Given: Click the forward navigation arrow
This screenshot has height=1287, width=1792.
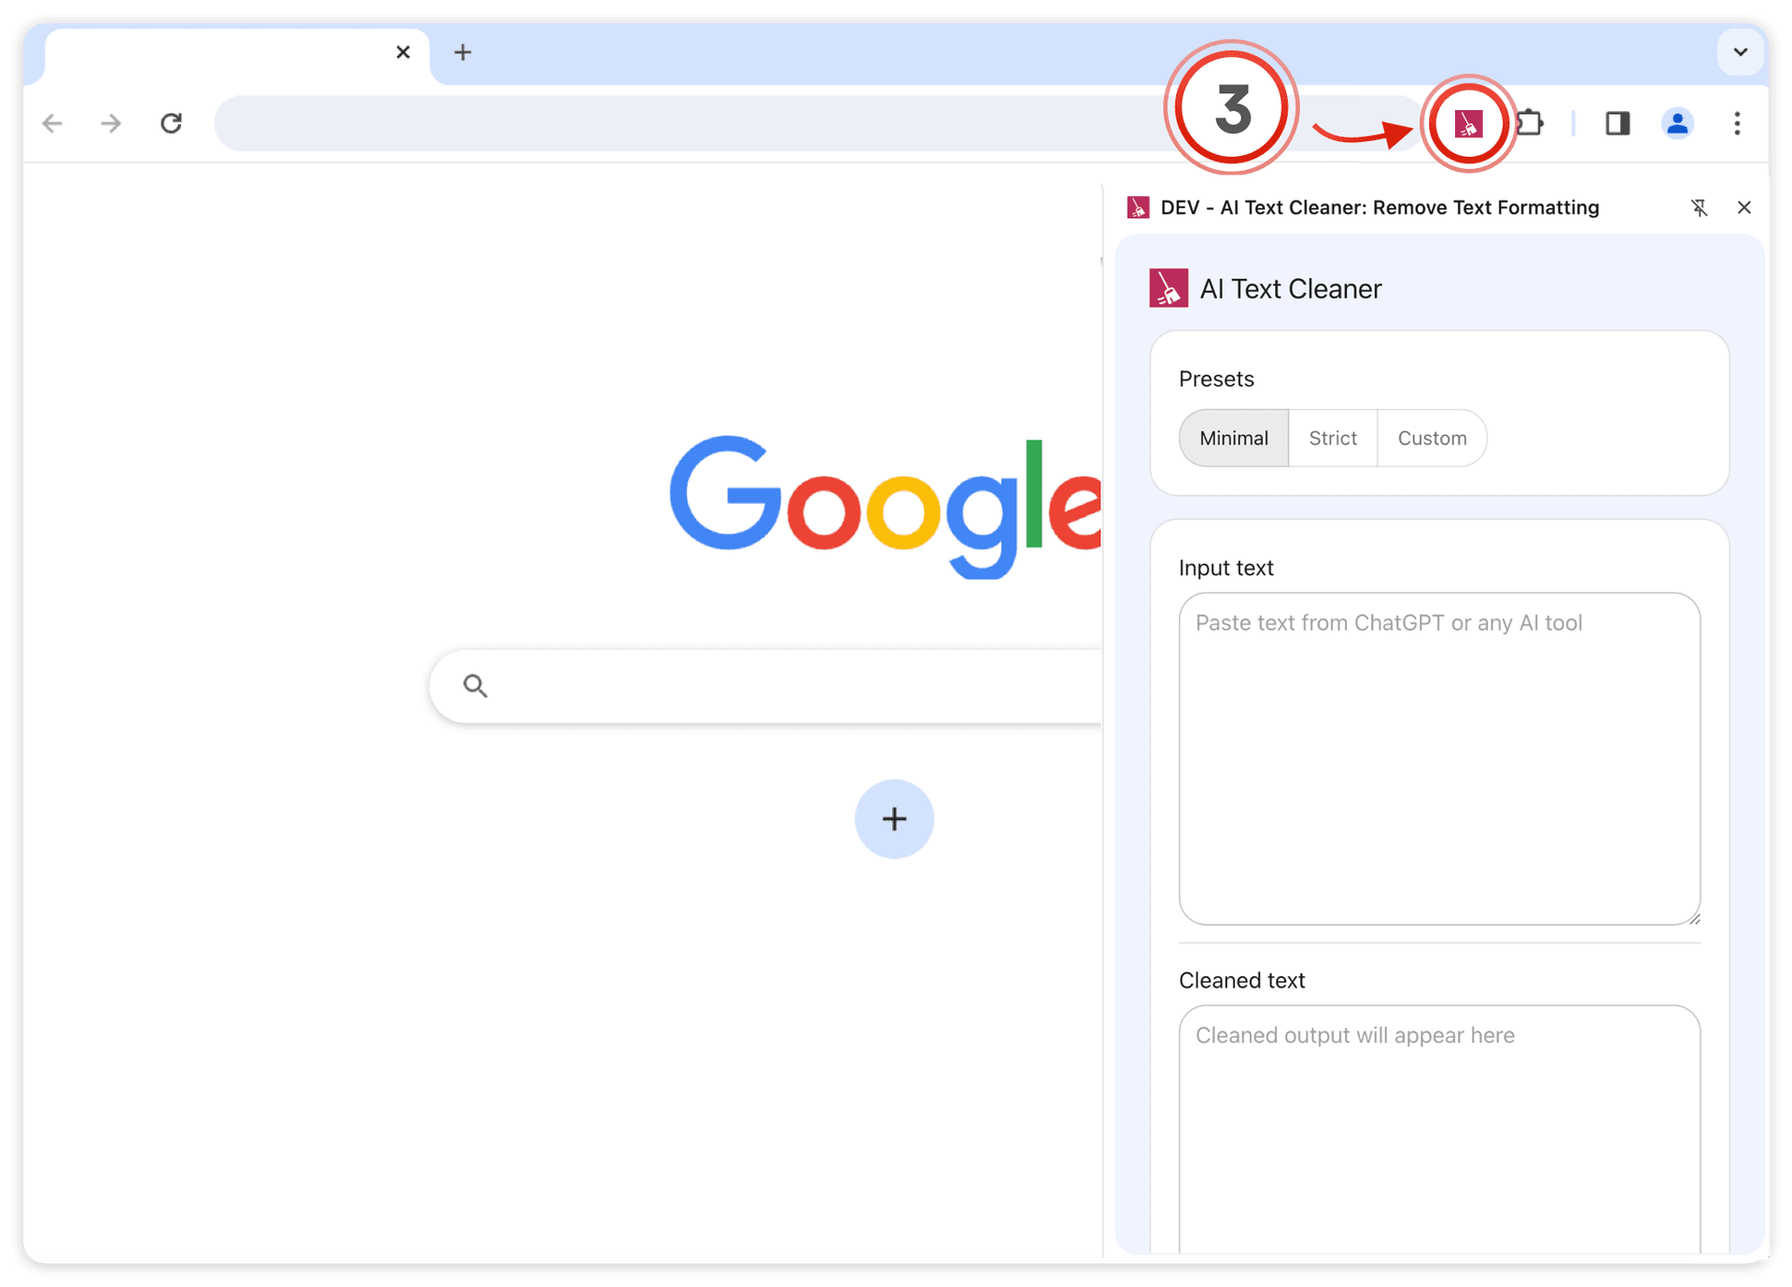Looking at the screenshot, I should pyautogui.click(x=111, y=122).
